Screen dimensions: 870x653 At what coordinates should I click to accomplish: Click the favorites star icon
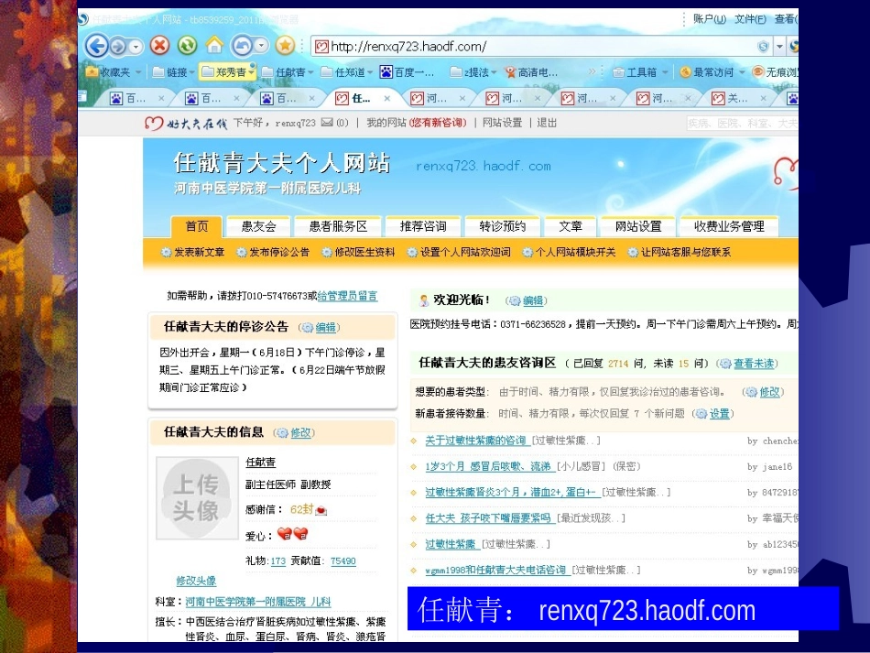(x=286, y=46)
